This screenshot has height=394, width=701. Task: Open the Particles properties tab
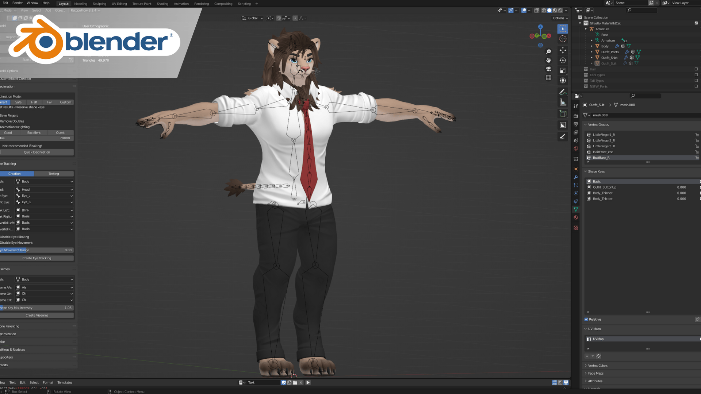coord(576,185)
